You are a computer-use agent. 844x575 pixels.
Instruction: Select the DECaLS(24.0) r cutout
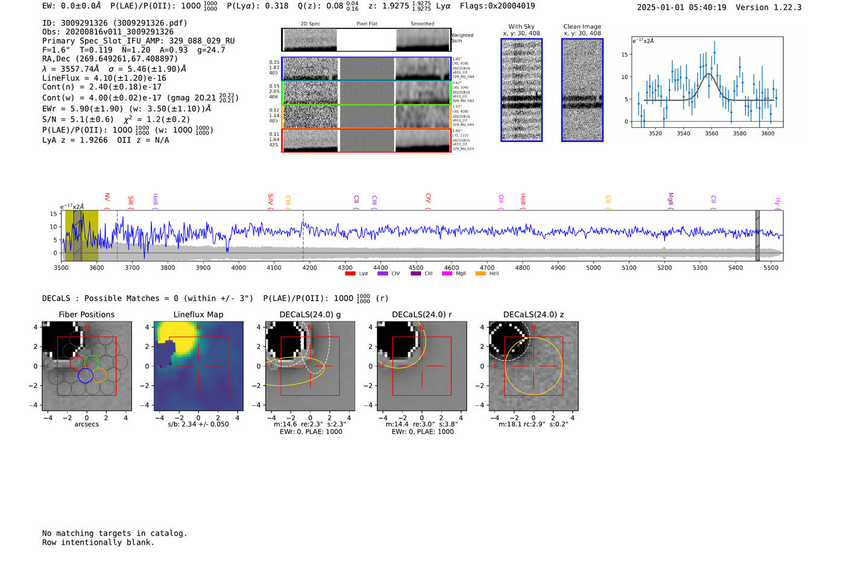421,366
